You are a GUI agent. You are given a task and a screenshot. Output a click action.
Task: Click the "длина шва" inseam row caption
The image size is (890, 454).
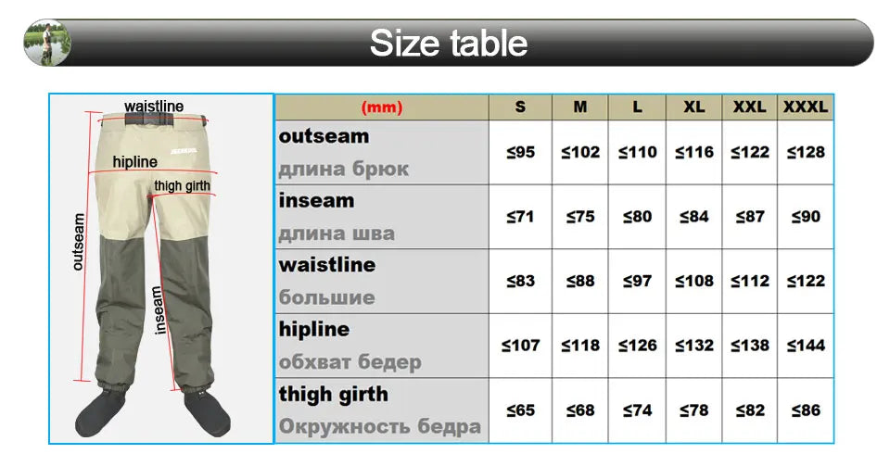tap(337, 233)
